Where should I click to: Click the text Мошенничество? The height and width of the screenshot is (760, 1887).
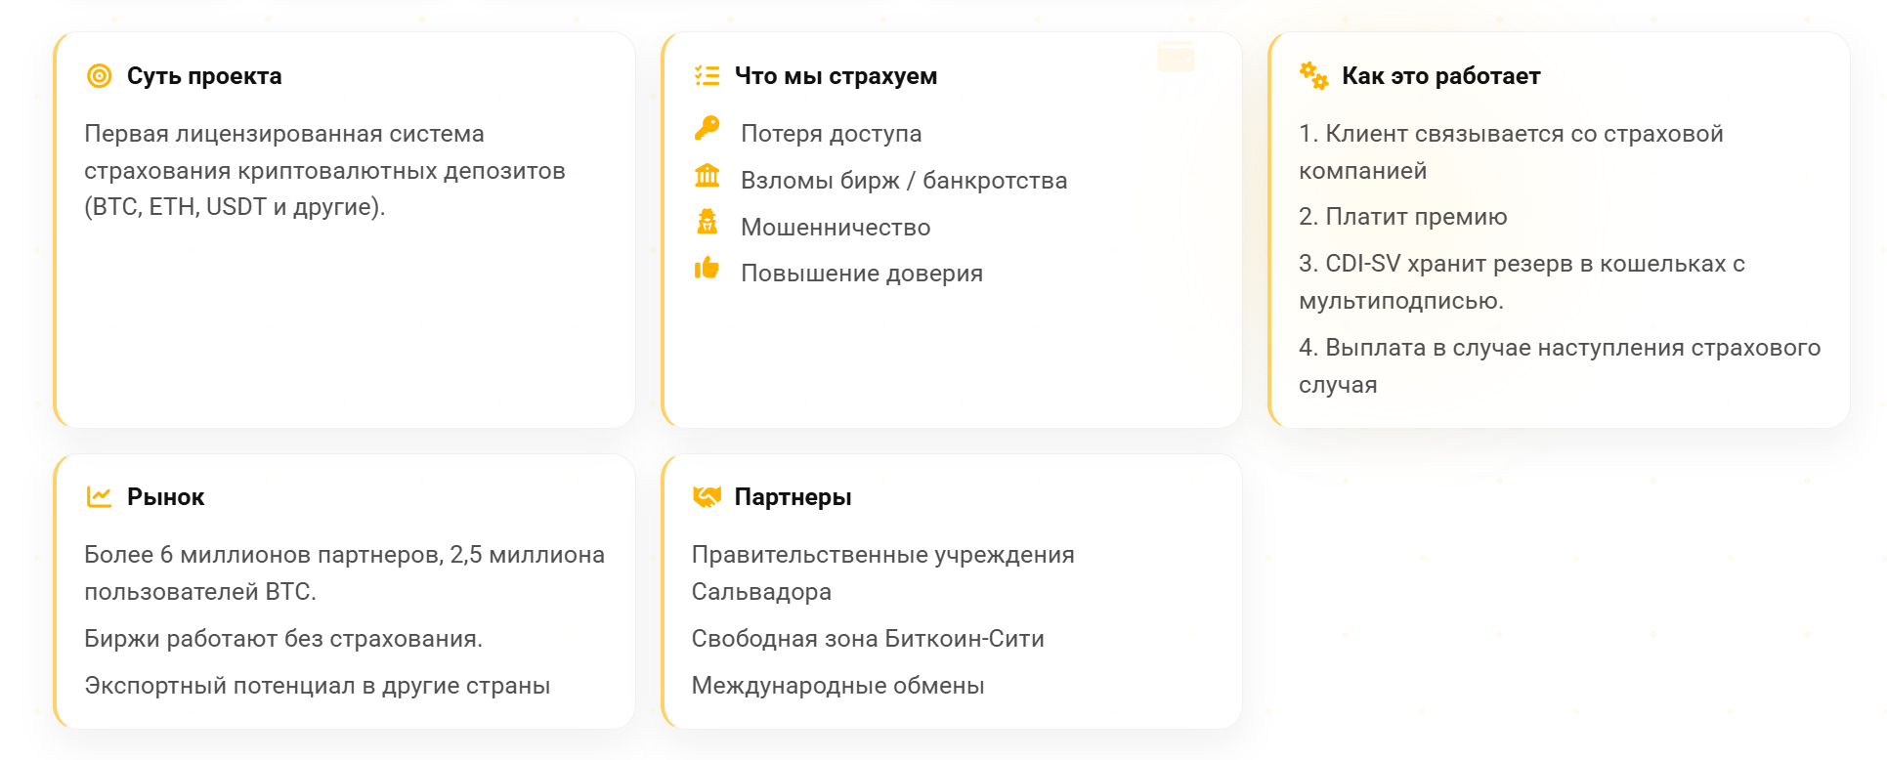coord(836,228)
